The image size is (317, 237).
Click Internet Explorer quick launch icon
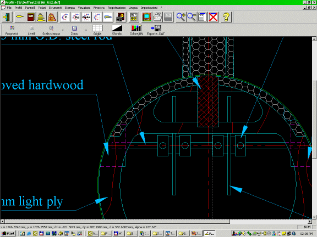coord(29,233)
